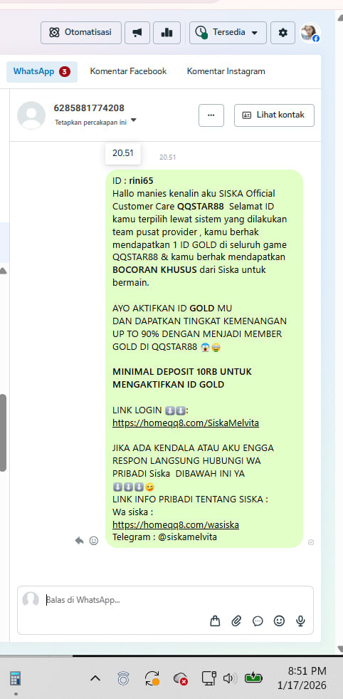The height and width of the screenshot is (699, 343).
Task: Click the ID : rini65 text line
Action: pos(133,181)
